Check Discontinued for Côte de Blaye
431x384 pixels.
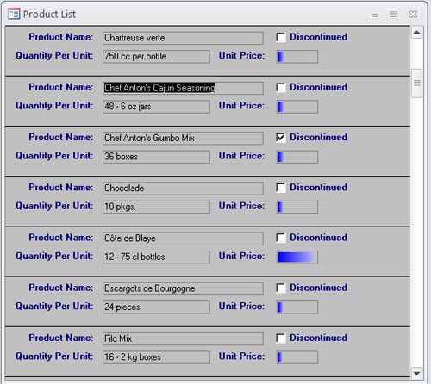point(281,238)
